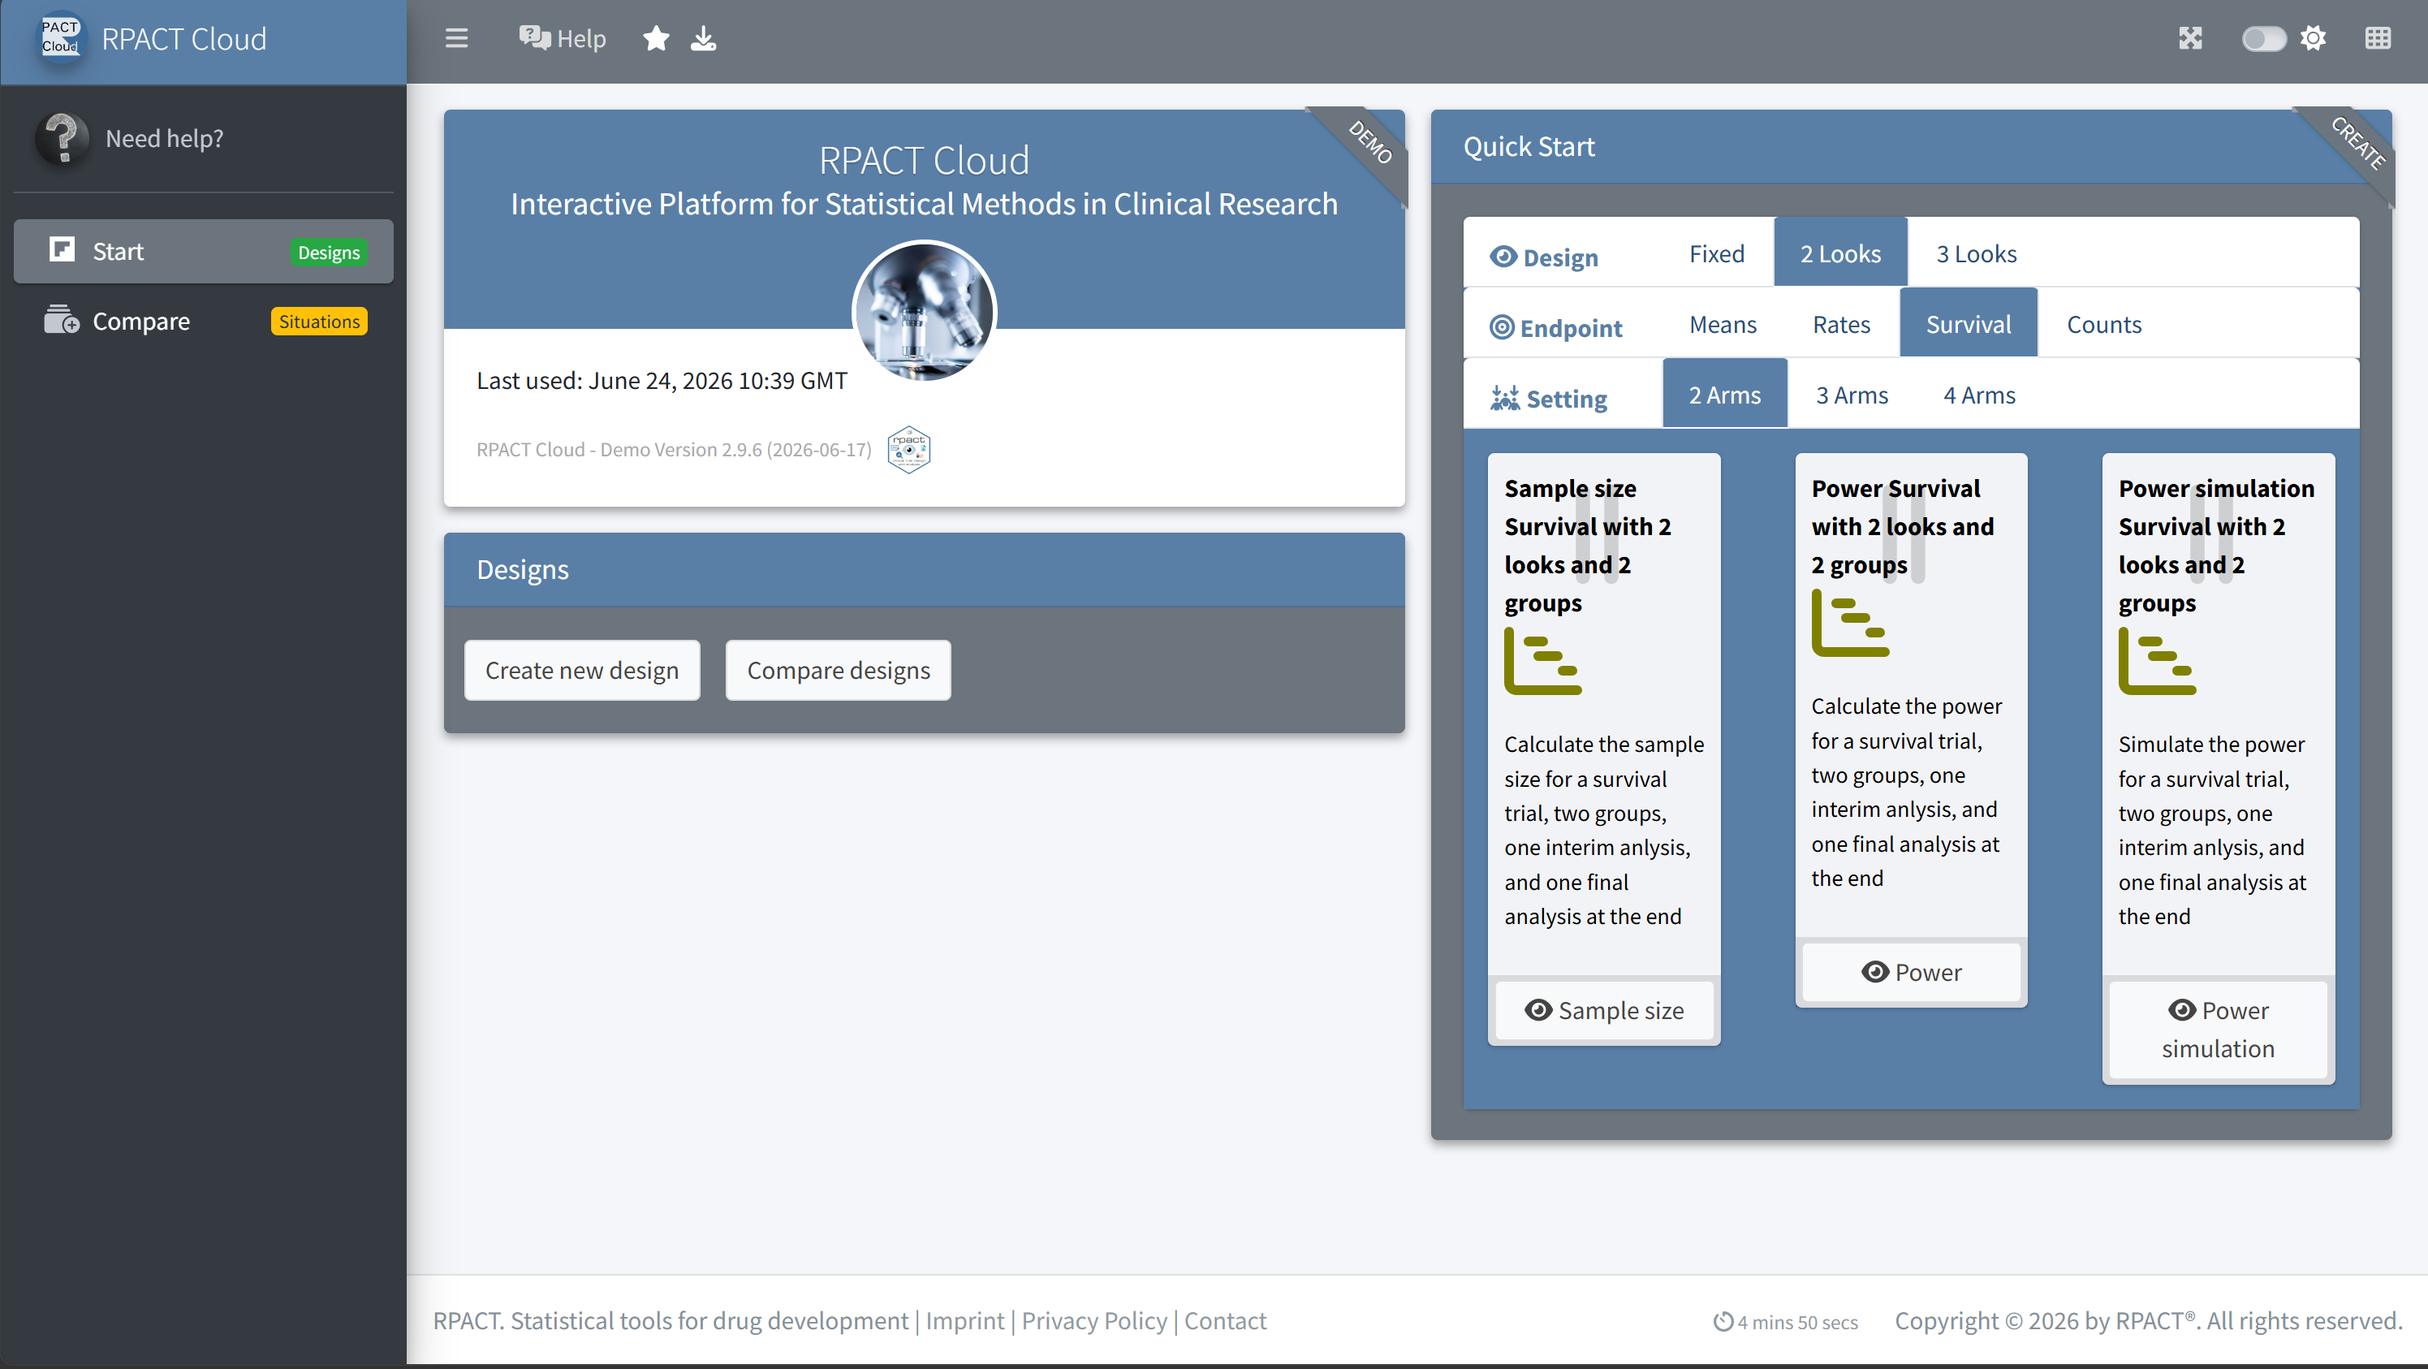Click the sun brightness icon
Viewport: 2428px width, 1369px height.
click(x=2313, y=39)
